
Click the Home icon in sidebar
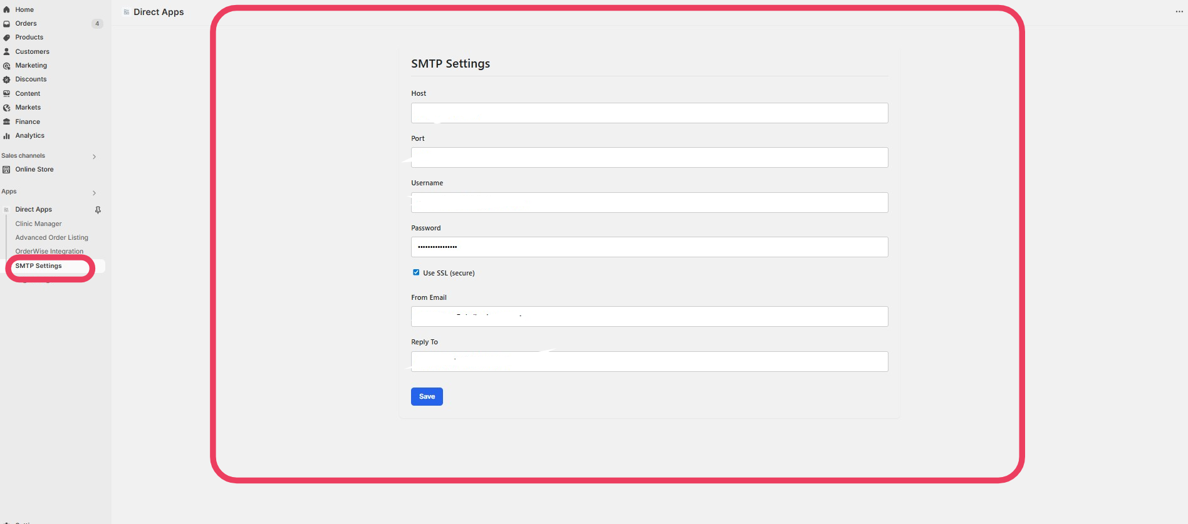coord(6,9)
